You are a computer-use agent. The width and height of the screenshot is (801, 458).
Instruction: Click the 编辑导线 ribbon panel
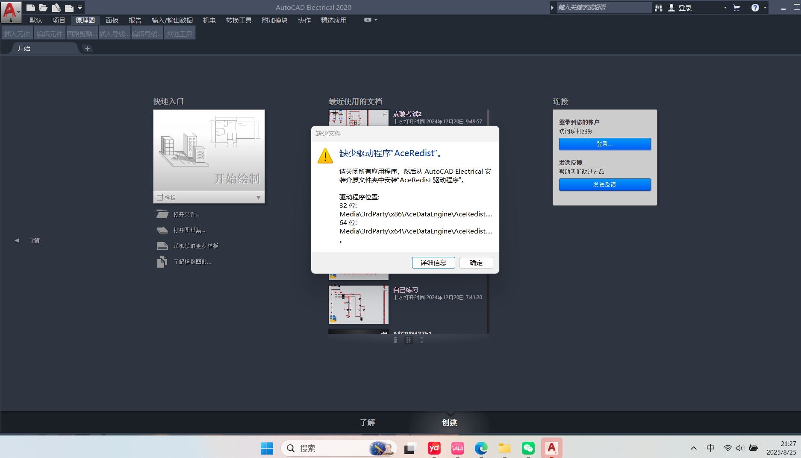pyautogui.click(x=147, y=33)
